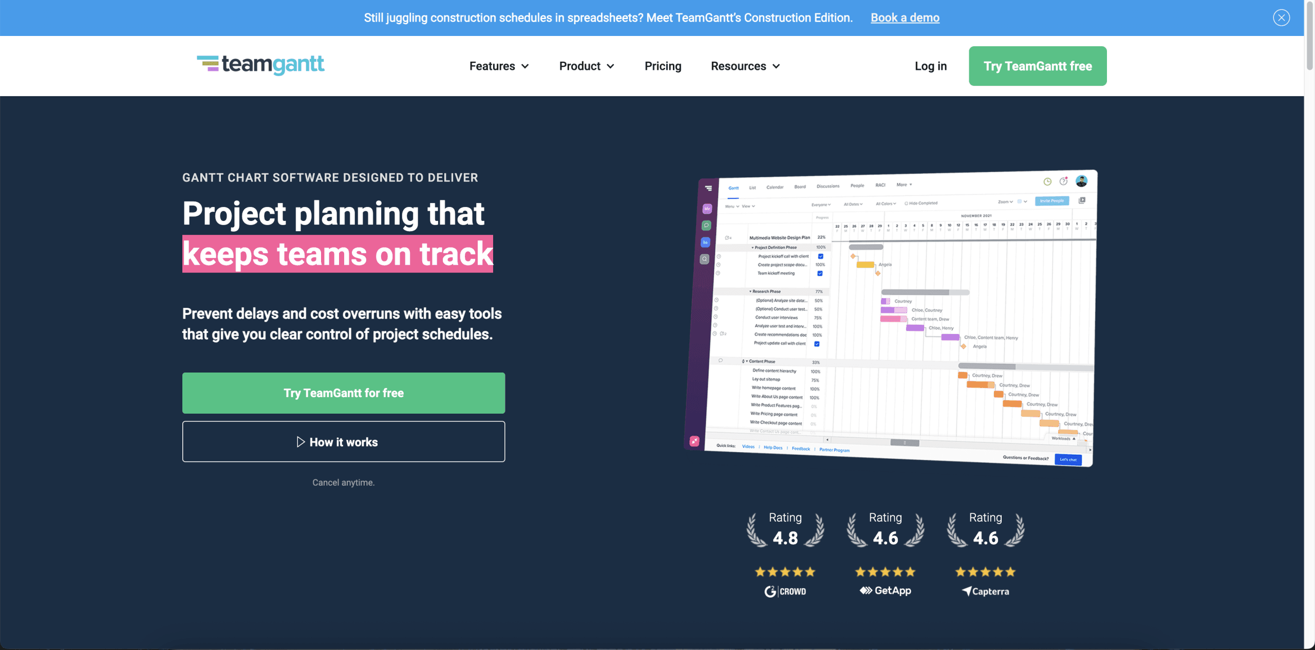Click the Videos quick link in preview
This screenshot has height=650, width=1315.
coord(748,447)
